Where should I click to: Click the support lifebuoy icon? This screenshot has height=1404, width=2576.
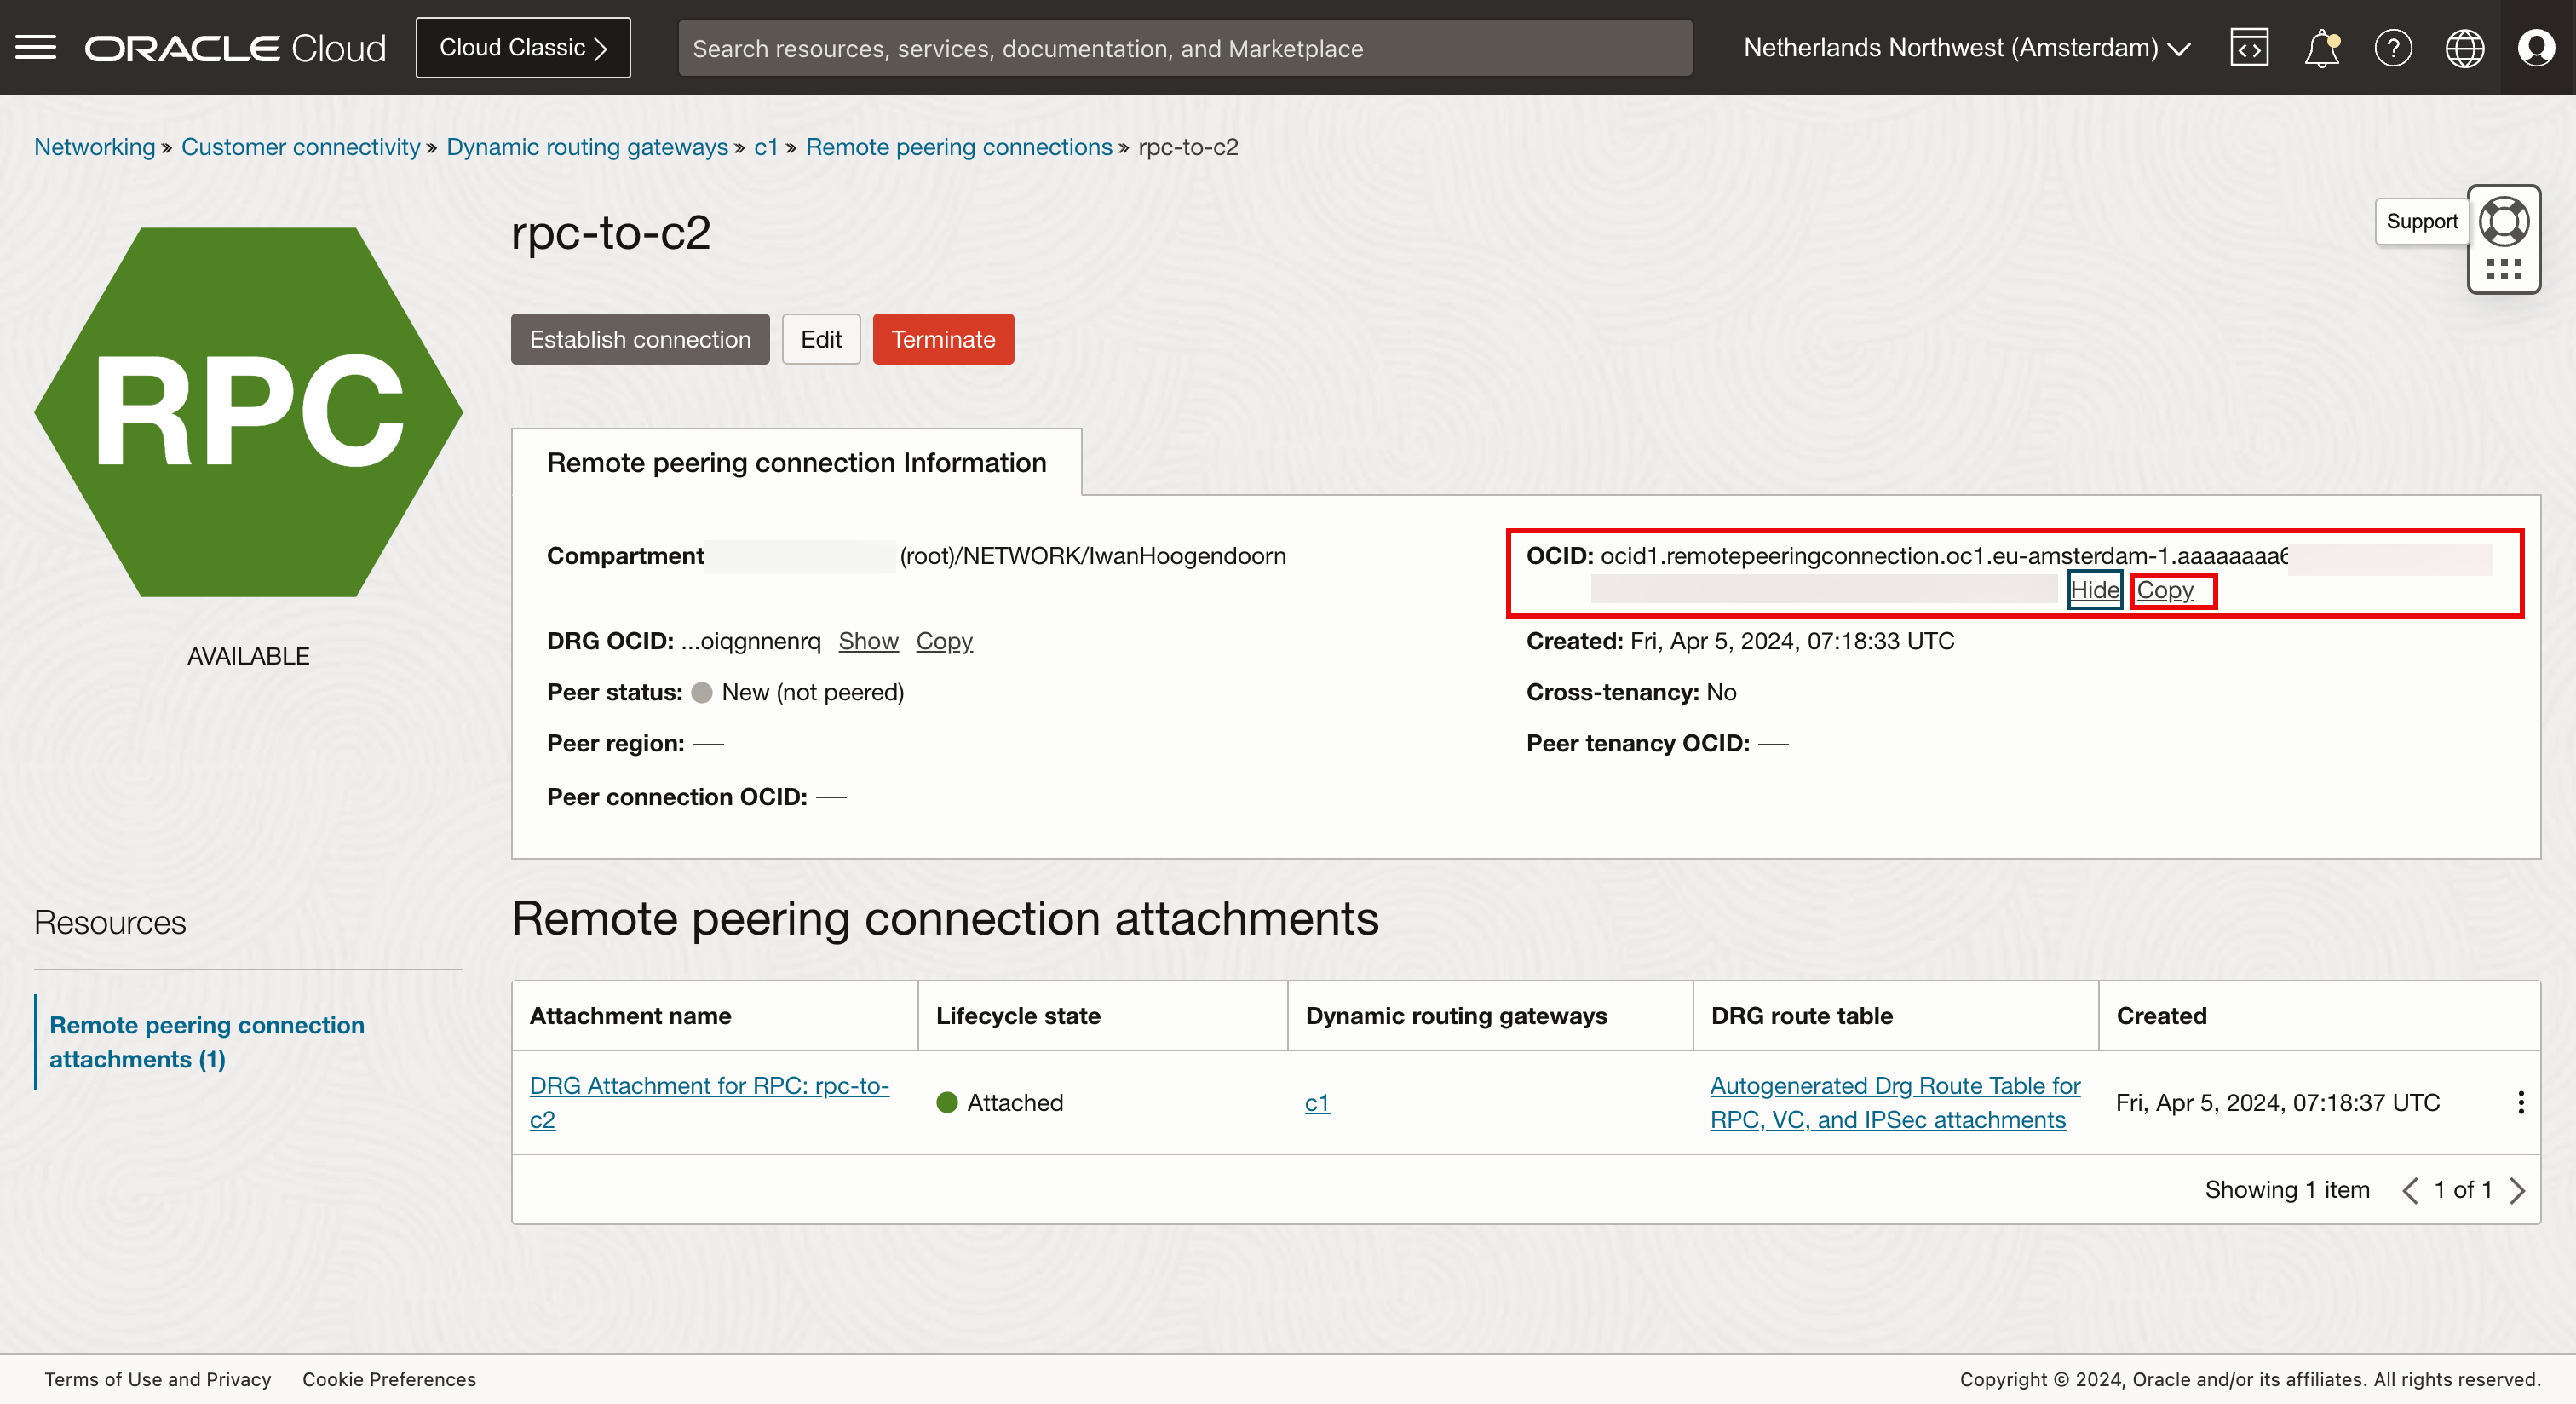pyautogui.click(x=2504, y=222)
